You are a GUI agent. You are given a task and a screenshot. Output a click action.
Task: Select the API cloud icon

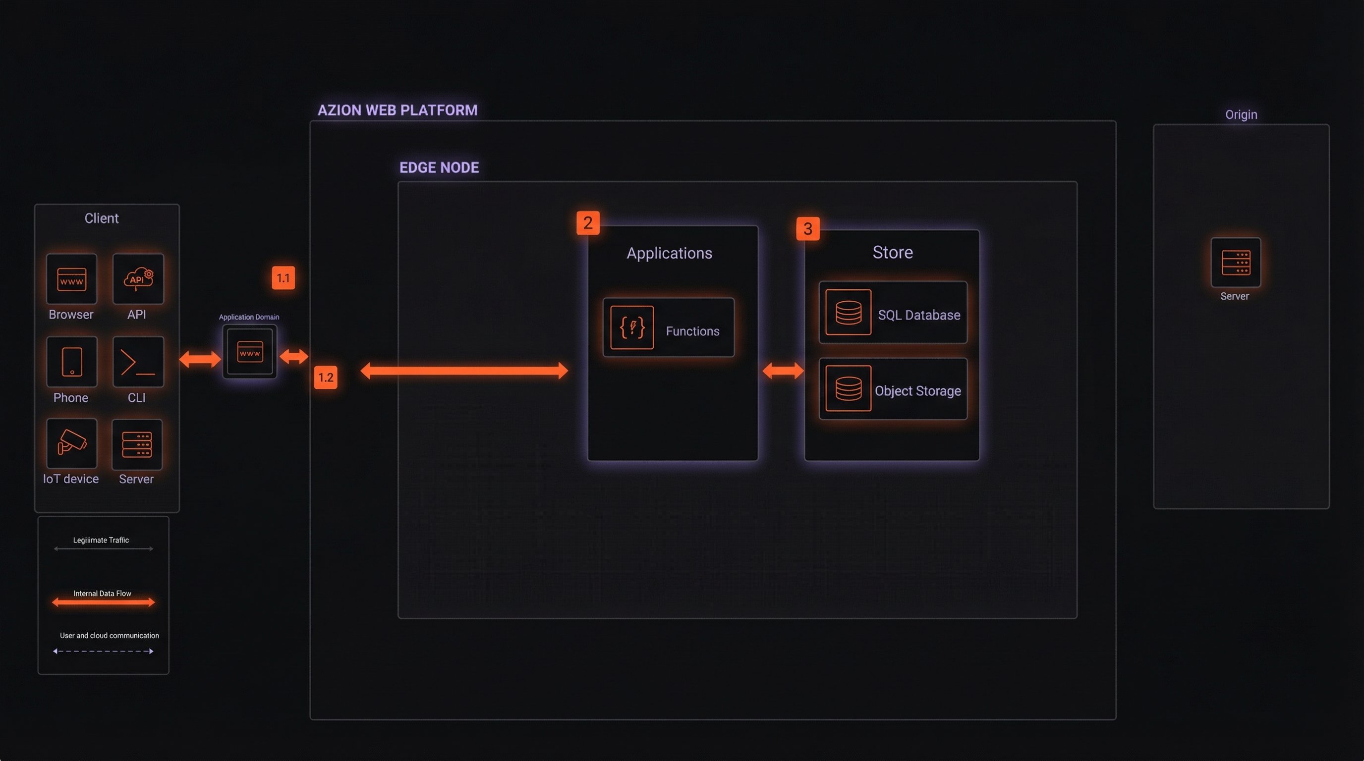click(x=138, y=279)
